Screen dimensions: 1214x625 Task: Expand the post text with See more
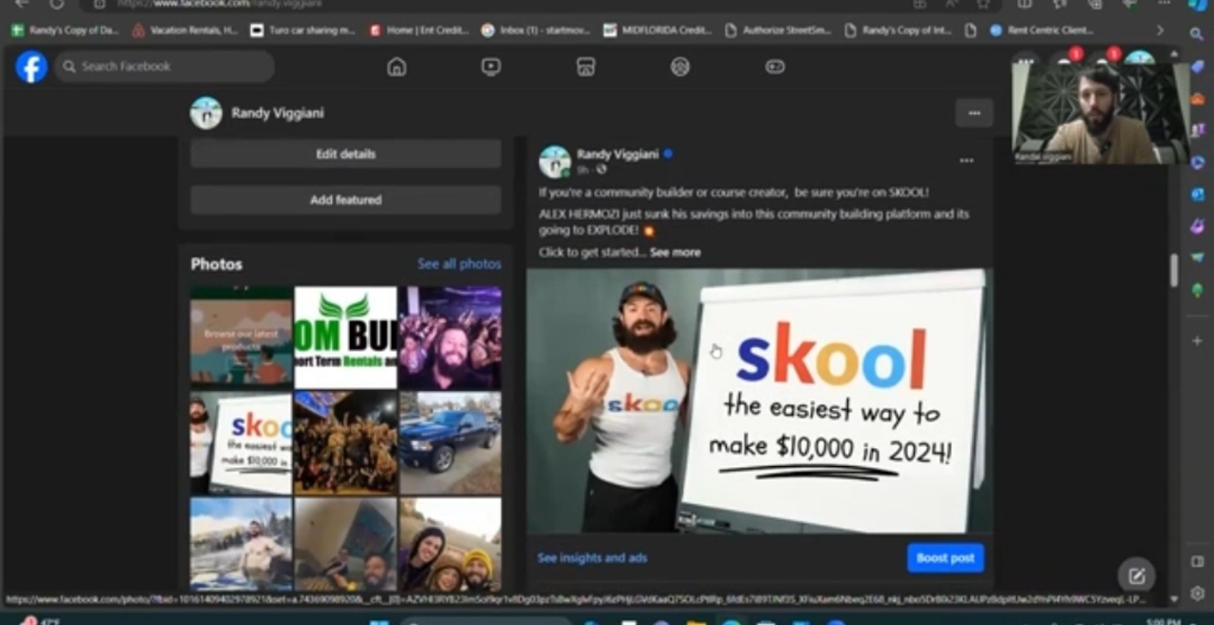(675, 252)
